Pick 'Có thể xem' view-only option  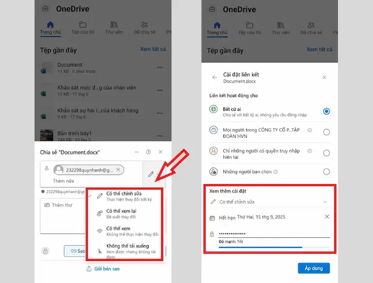124,231
